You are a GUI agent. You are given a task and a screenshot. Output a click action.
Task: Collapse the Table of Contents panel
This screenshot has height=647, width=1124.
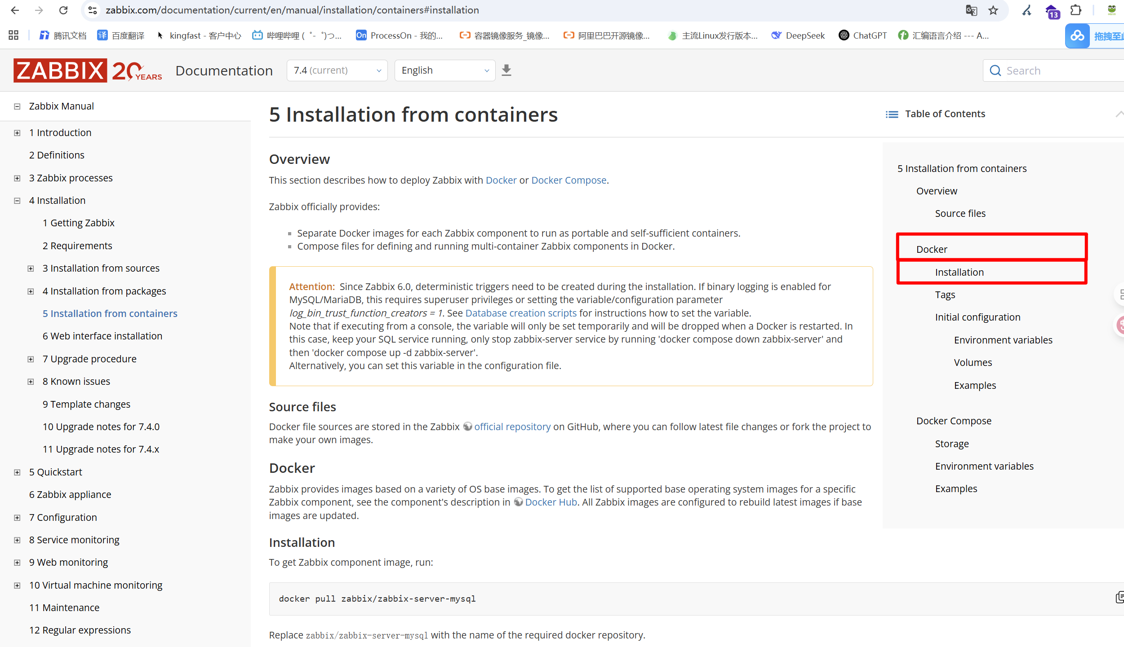tap(1119, 114)
